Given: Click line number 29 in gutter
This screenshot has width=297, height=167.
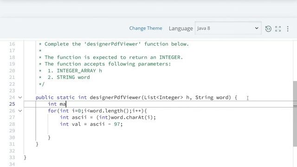Looking at the screenshot, I should [x=12, y=131].
